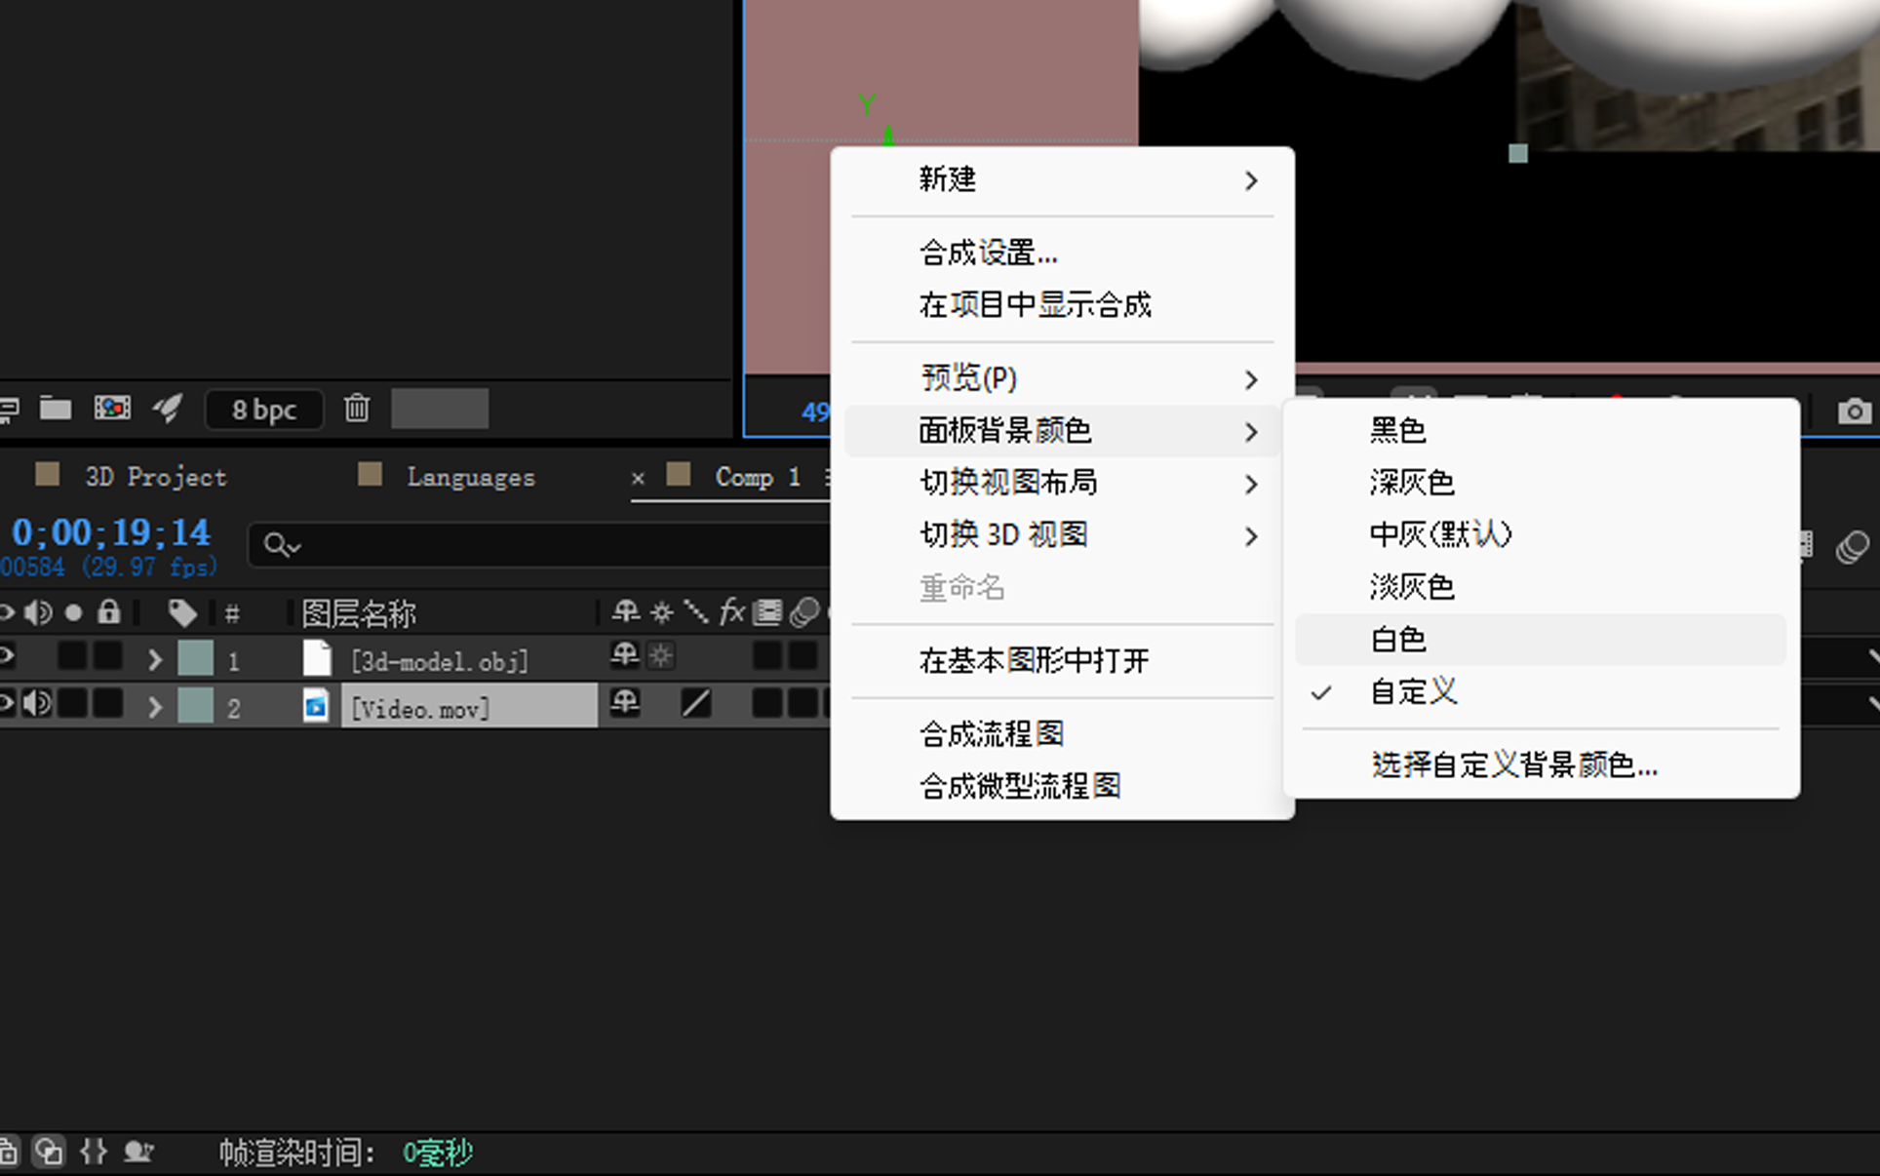
Task: Choose 合成流程图 menu item
Action: pyautogui.click(x=1062, y=734)
